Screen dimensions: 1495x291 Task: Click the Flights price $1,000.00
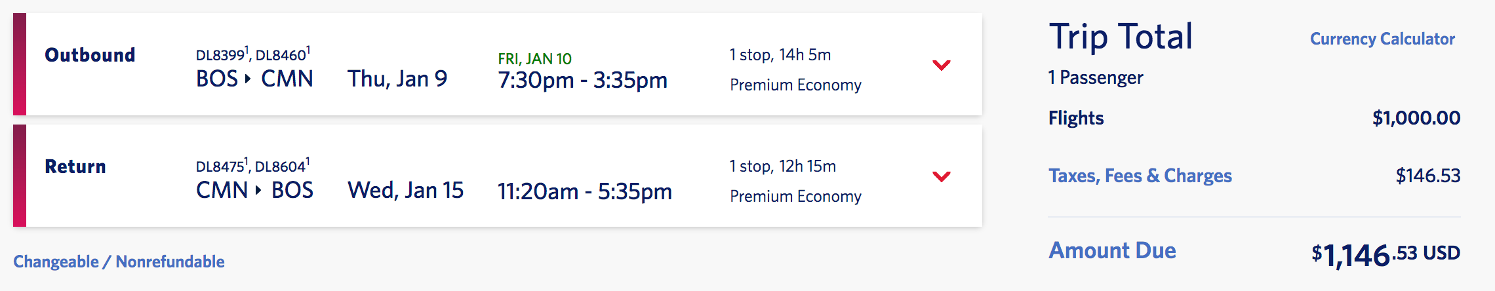click(1416, 118)
